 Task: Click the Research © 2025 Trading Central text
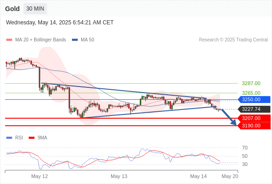pyautogui.click(x=233, y=40)
